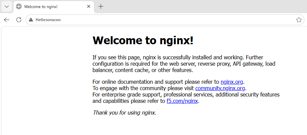Open the nginx.org link
Screen dimensions: 307x135
click(232, 82)
